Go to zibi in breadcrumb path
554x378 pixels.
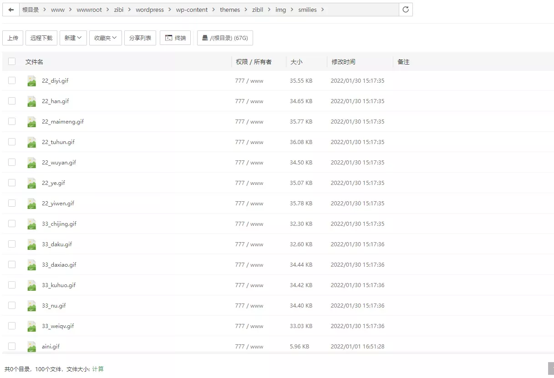coord(119,10)
